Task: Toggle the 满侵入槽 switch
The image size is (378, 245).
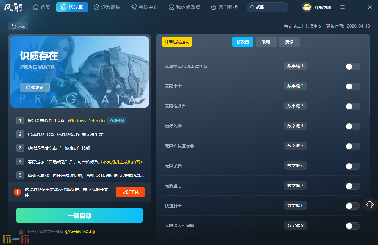Action: [352, 126]
